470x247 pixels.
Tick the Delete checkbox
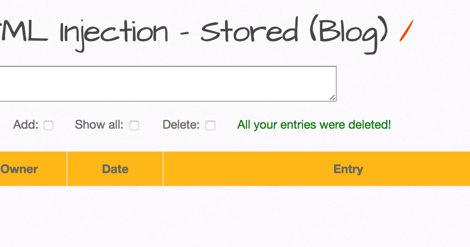click(210, 125)
